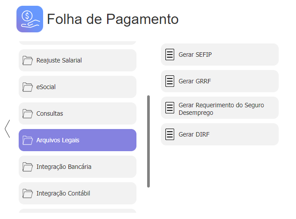Click the vertical scrollbar of the category list
This screenshot has height=219, width=296.
pyautogui.click(x=148, y=141)
